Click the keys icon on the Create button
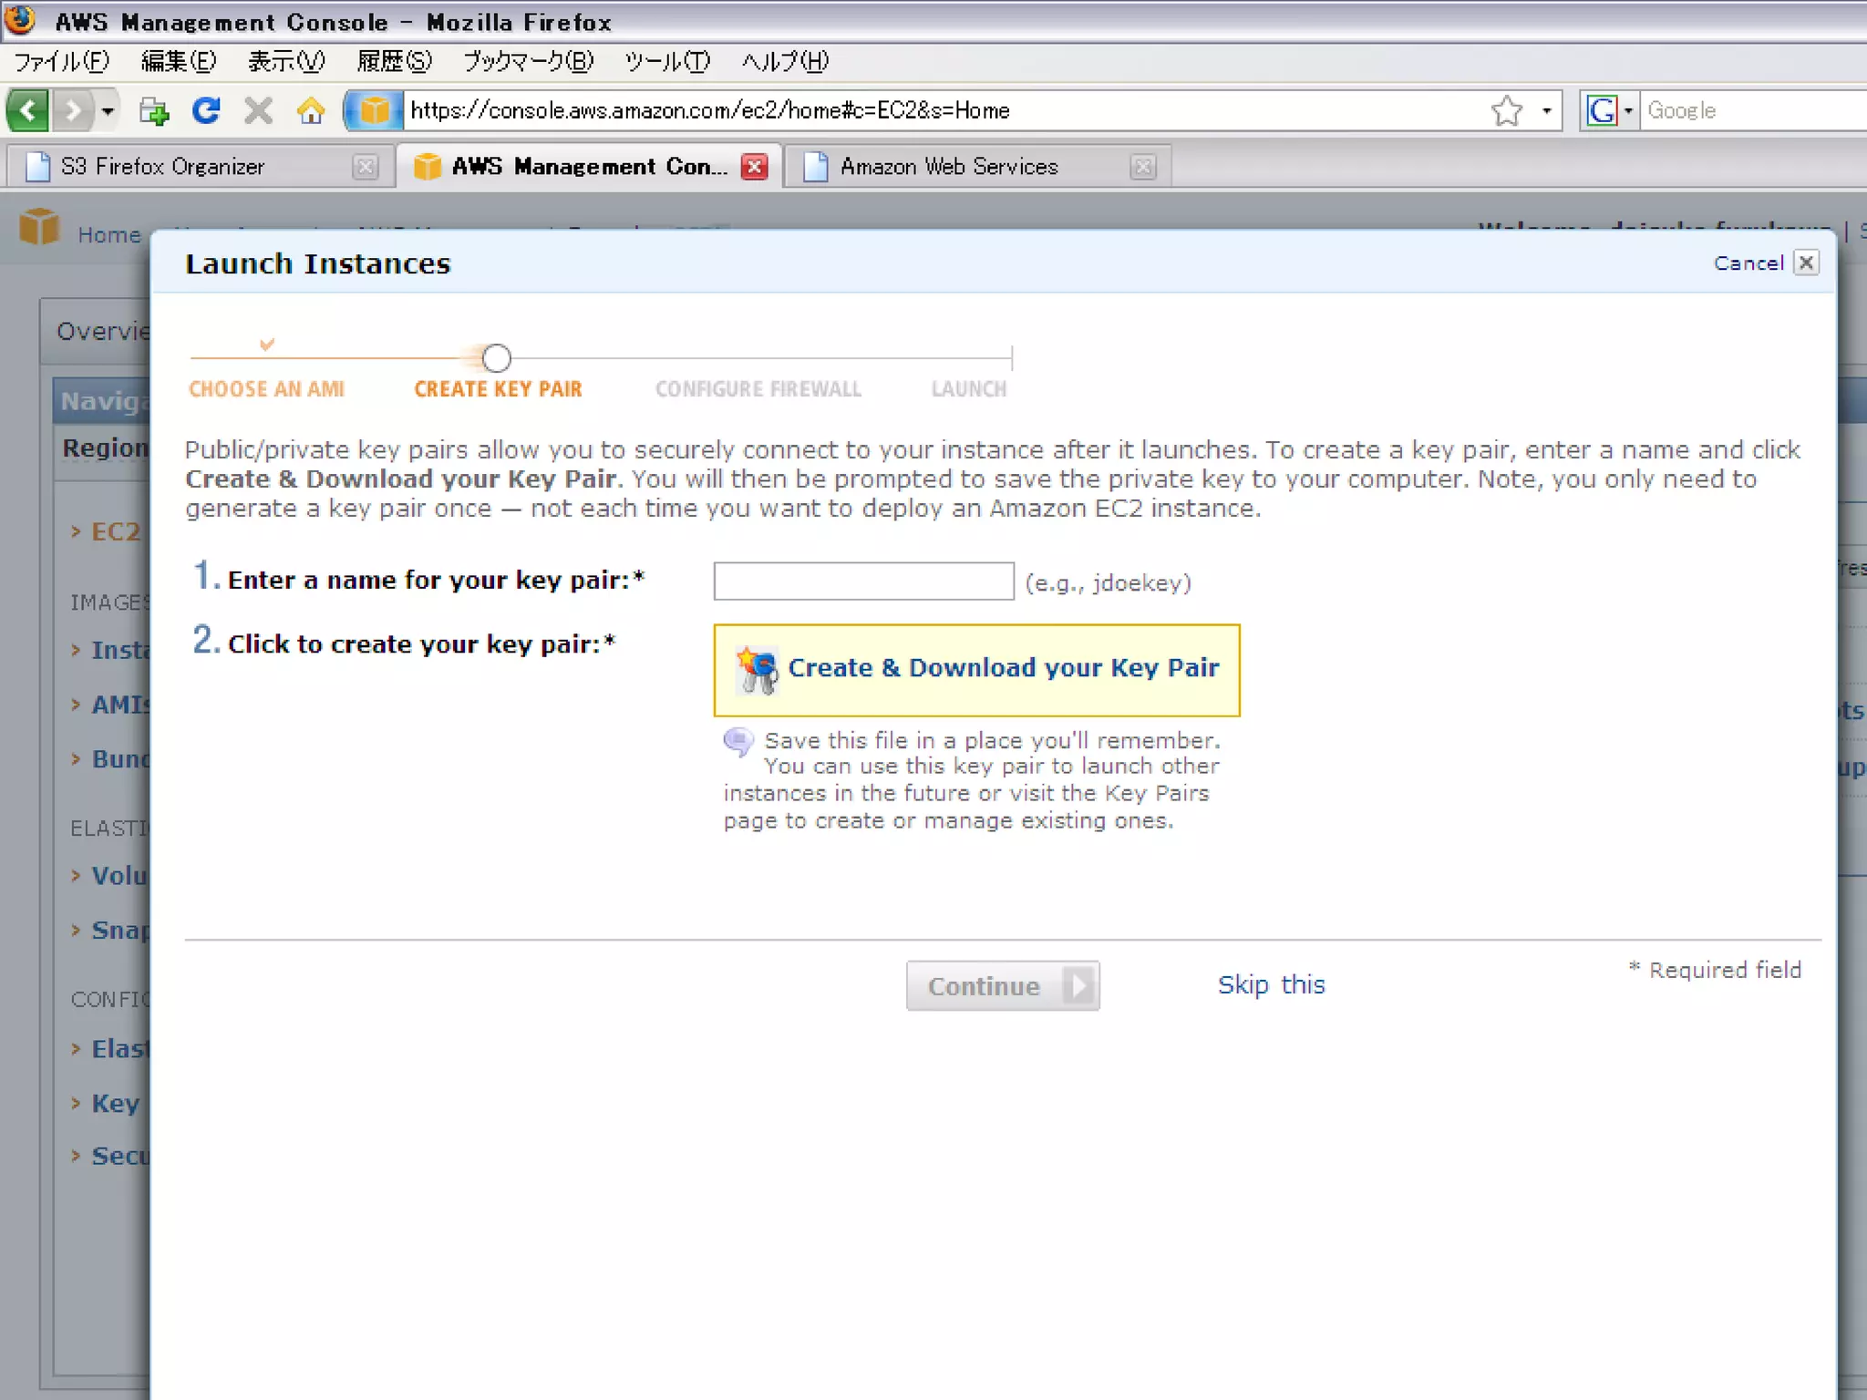The width and height of the screenshot is (1867, 1400). 757,671
